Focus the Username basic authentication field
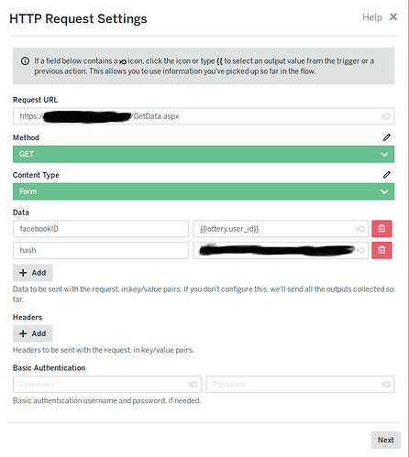The width and height of the screenshot is (409, 457). tap(107, 385)
